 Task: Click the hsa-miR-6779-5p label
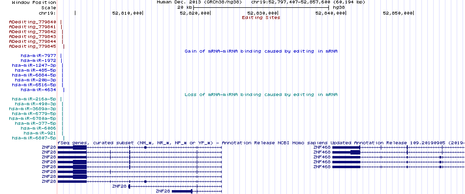tap(34, 114)
